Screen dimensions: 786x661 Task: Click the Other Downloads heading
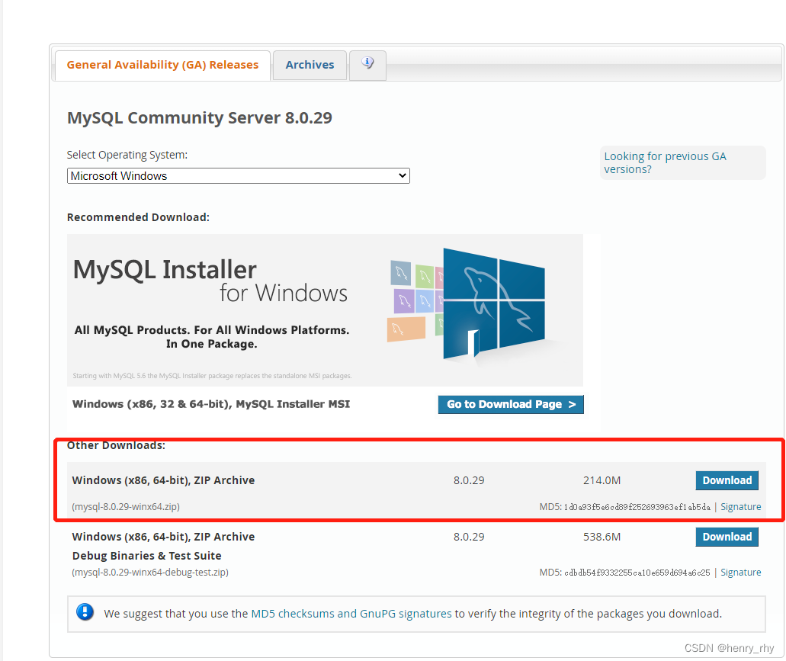[x=117, y=445]
